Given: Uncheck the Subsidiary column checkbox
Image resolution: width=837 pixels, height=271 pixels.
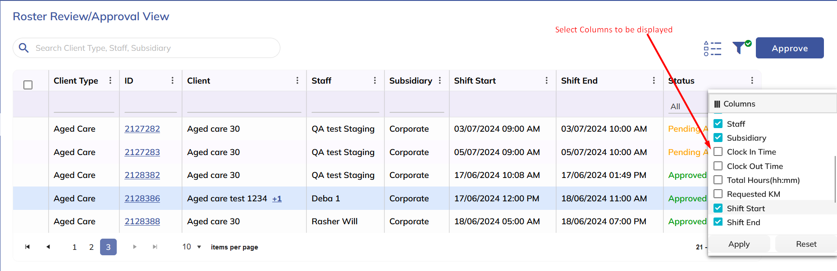Looking at the screenshot, I should (x=718, y=138).
